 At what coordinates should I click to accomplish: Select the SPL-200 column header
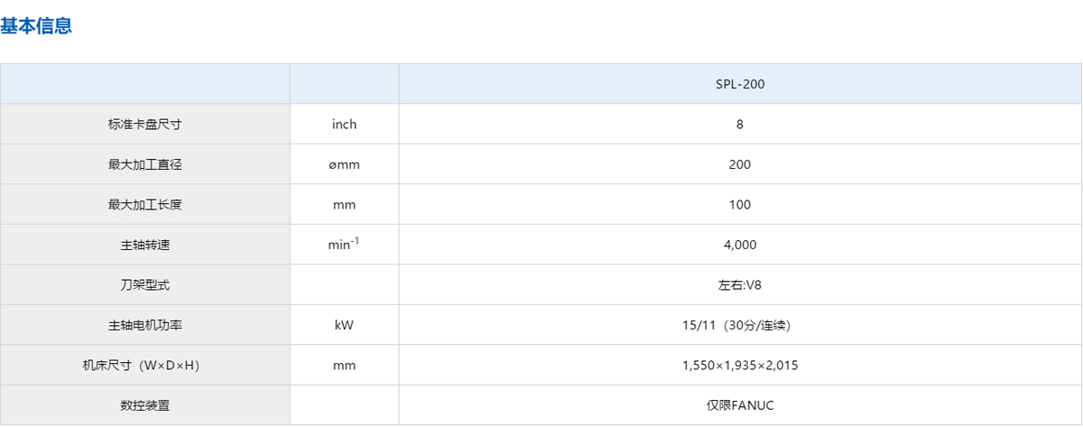740,85
